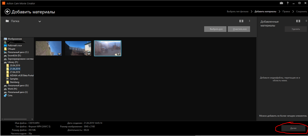
Task: Select the second 4K thumbnail with fence
Action: 78,48
